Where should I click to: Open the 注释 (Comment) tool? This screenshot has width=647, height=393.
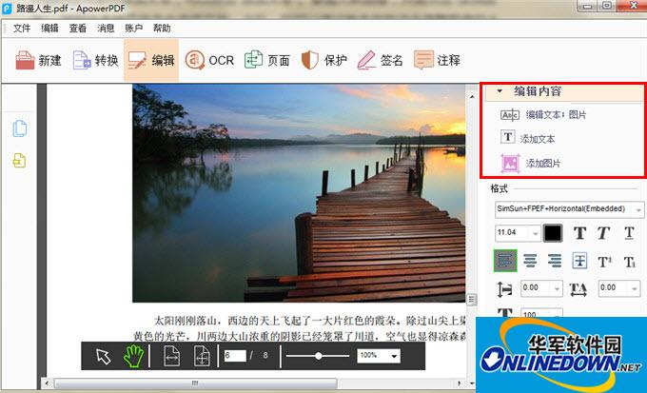coord(437,60)
